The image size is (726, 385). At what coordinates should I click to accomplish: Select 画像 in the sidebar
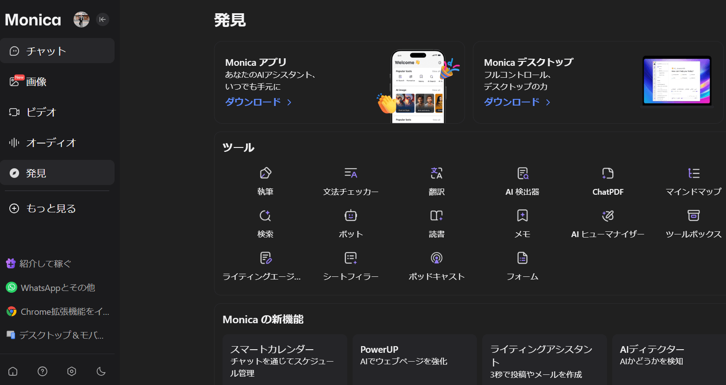pyautogui.click(x=58, y=81)
